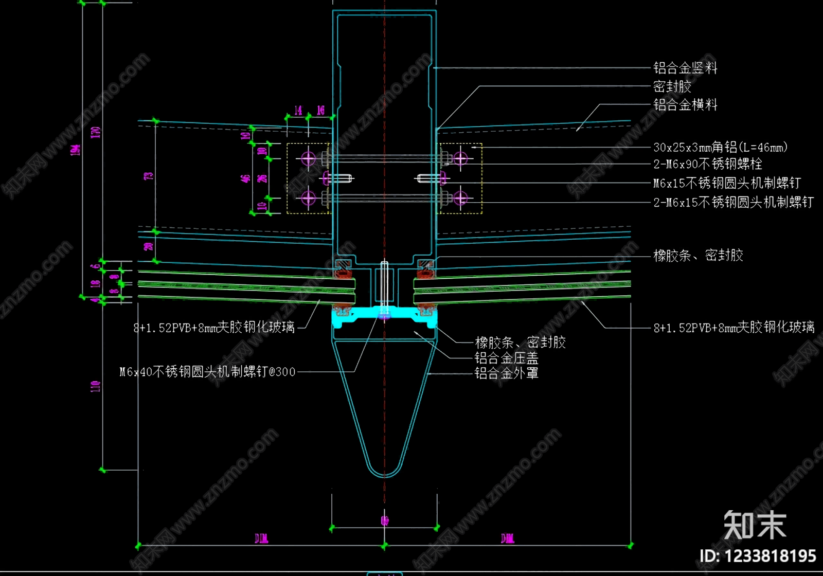Click the 橡胶条、密封胶 label above 铝合金压盖

(520, 343)
